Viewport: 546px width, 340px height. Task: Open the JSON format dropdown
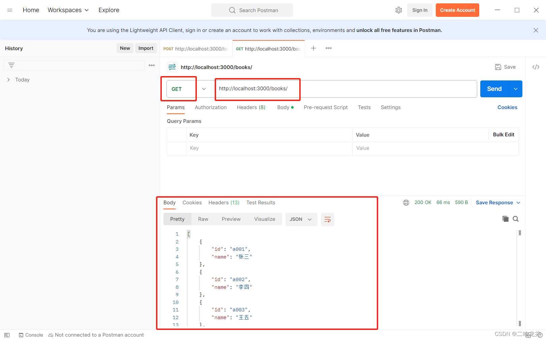pyautogui.click(x=301, y=219)
